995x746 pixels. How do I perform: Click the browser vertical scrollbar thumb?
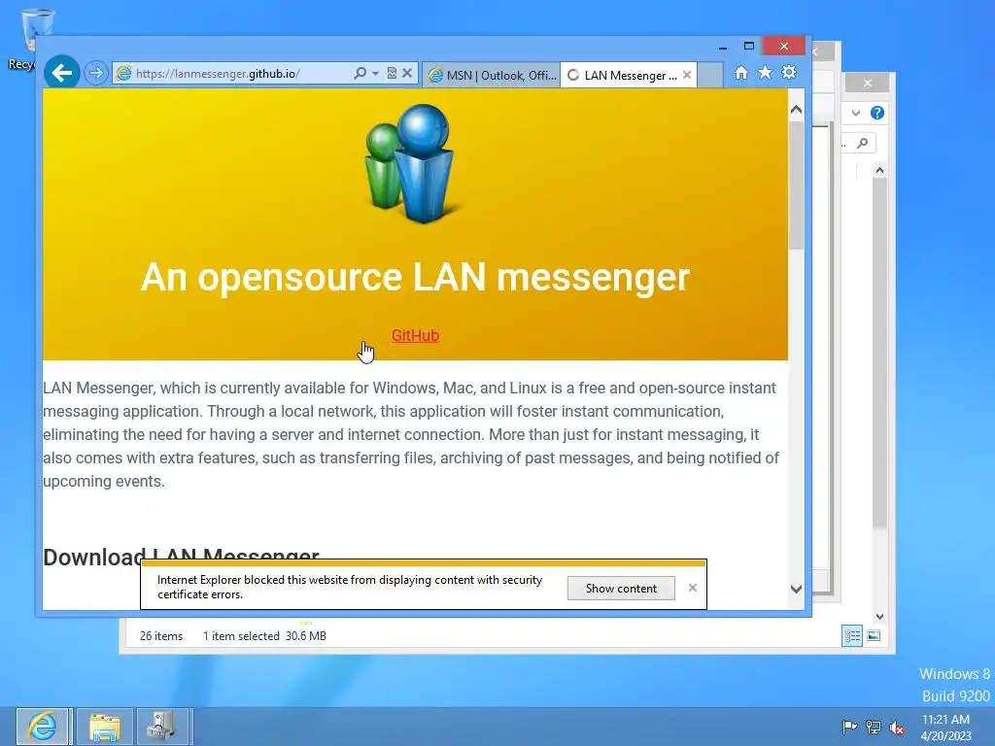point(797,186)
